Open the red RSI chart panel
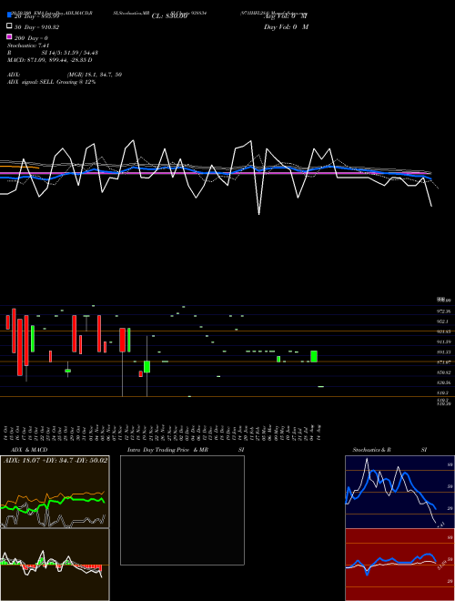This screenshot has width=455, height=601. coord(399,565)
